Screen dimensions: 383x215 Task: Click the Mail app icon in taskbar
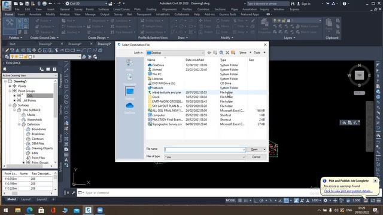coord(77,210)
